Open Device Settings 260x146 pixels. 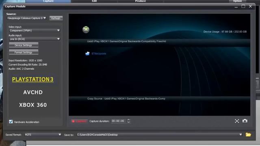pyautogui.click(x=24, y=45)
